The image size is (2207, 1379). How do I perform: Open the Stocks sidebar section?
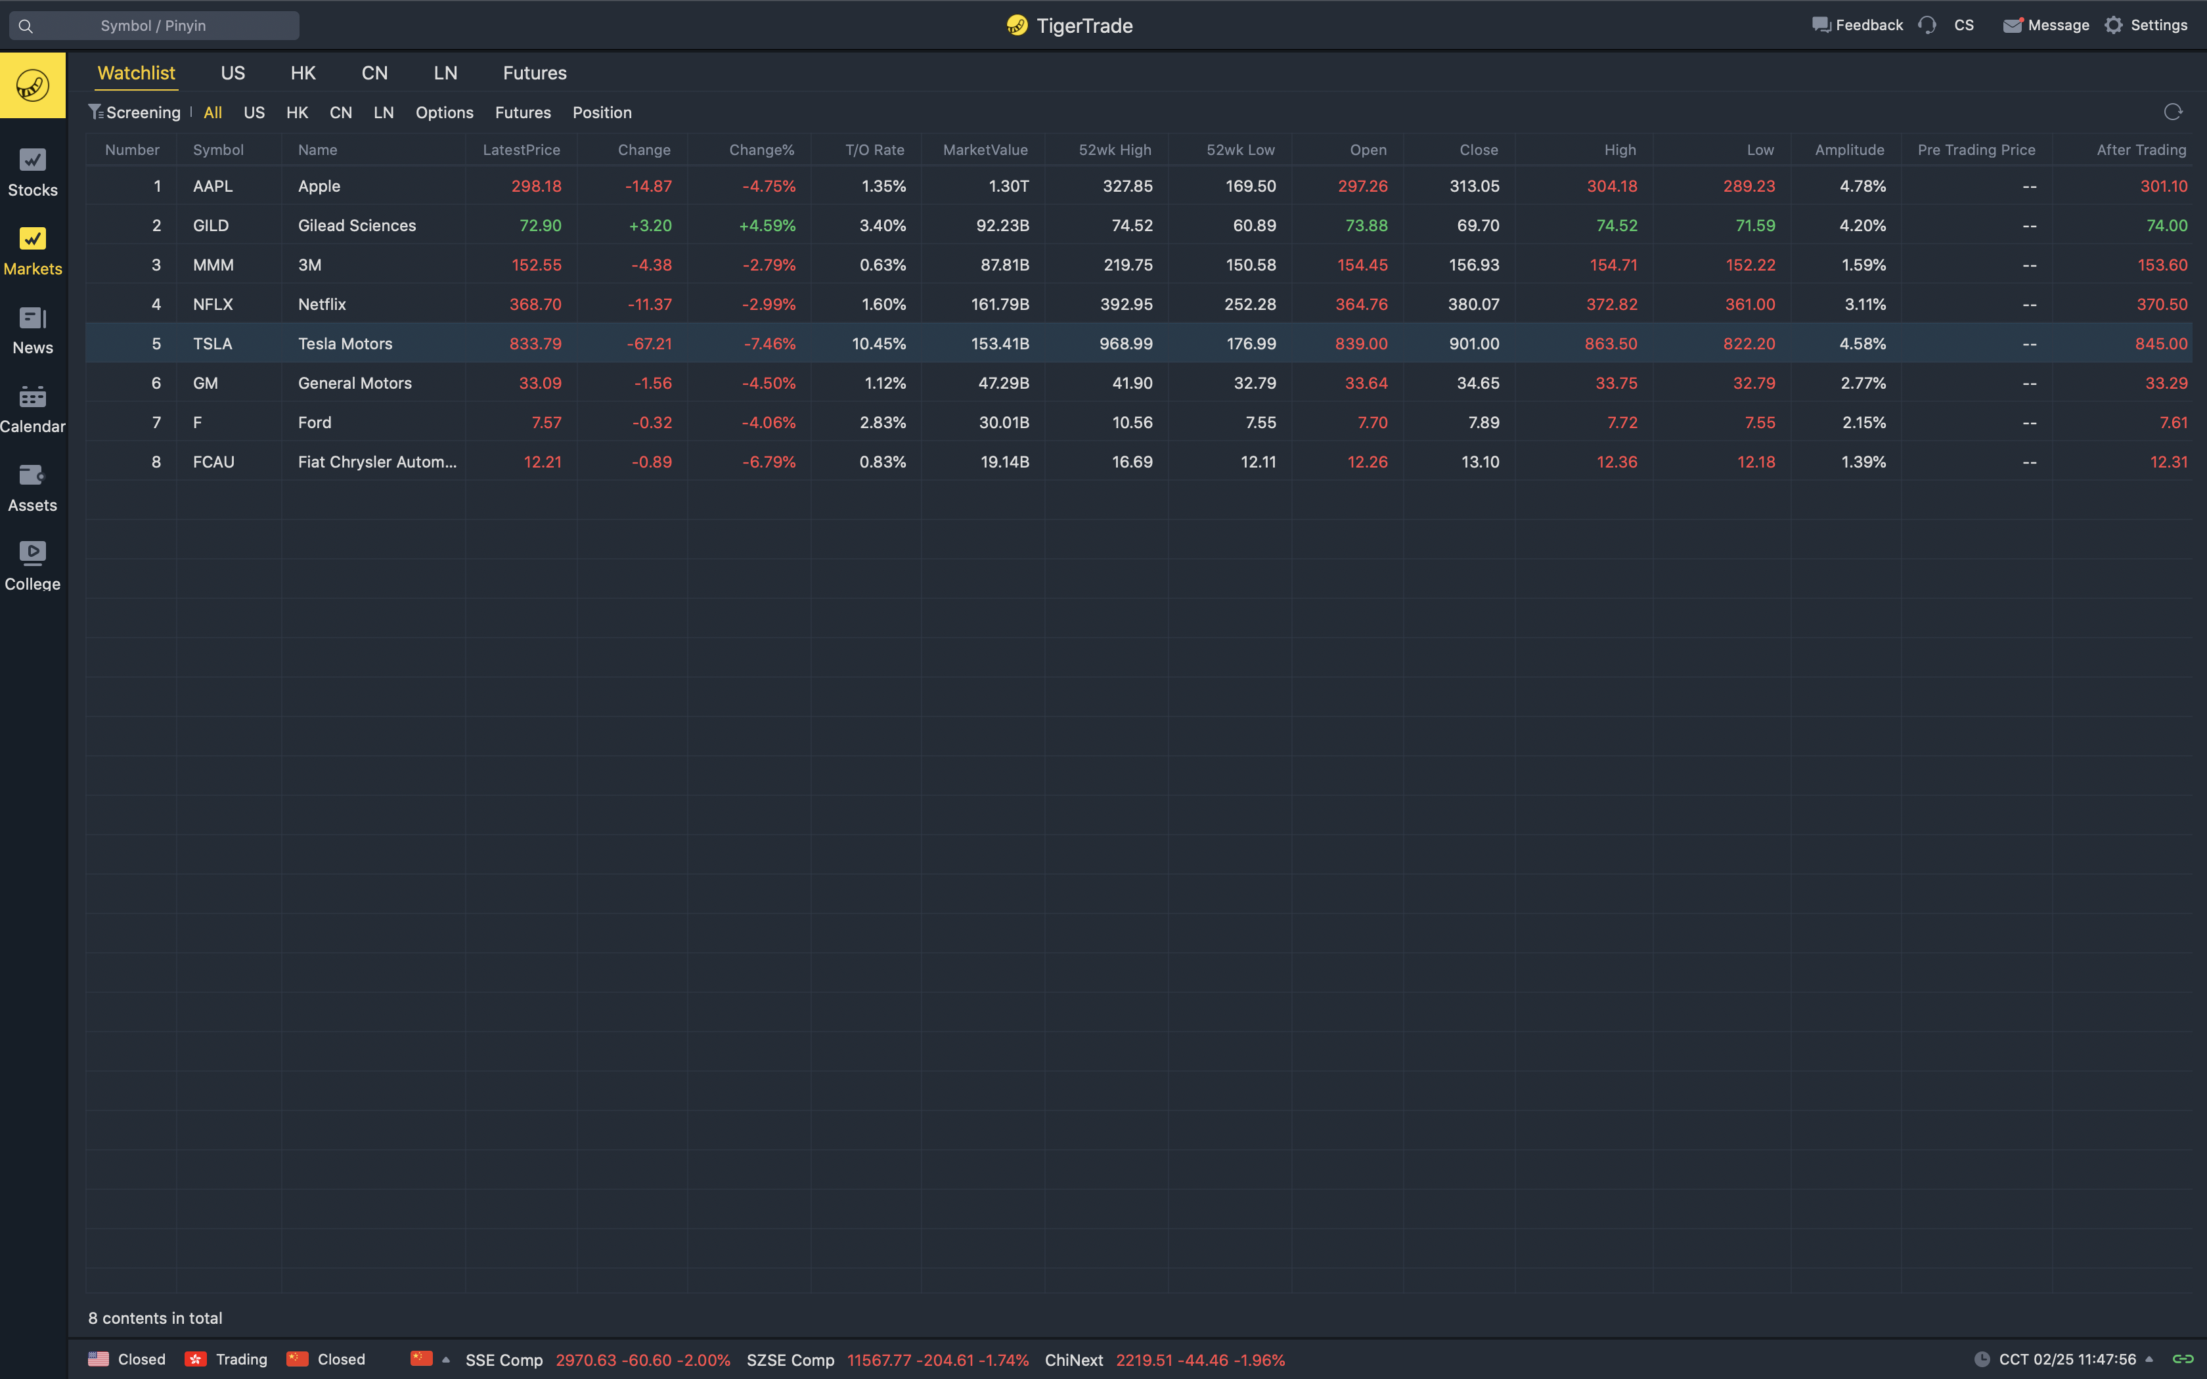click(x=33, y=171)
